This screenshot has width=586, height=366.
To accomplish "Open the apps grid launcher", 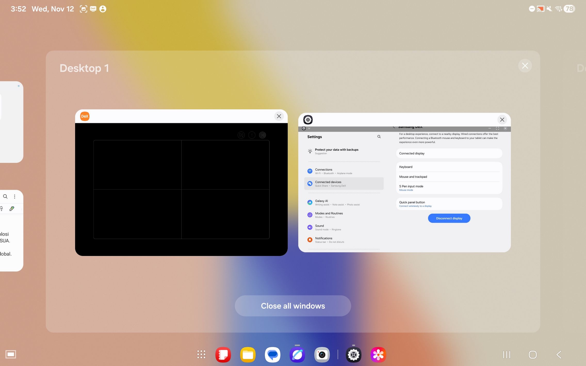I will click(201, 354).
